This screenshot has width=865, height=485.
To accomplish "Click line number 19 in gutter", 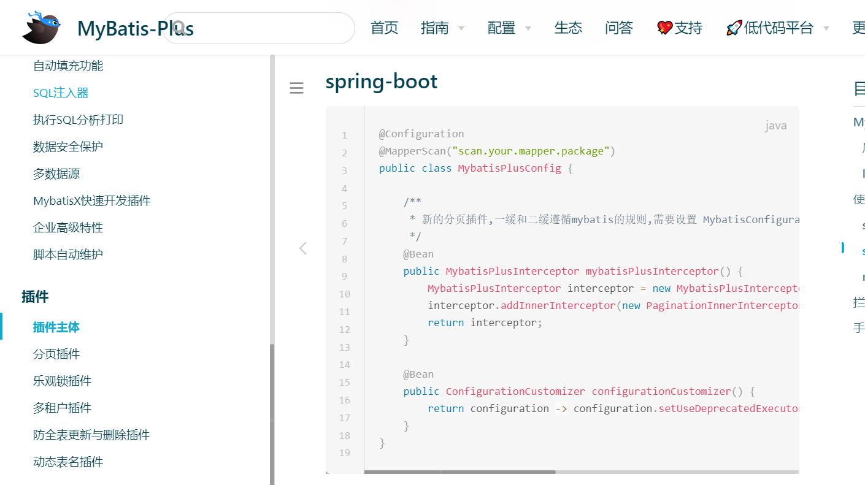I will pos(345,453).
